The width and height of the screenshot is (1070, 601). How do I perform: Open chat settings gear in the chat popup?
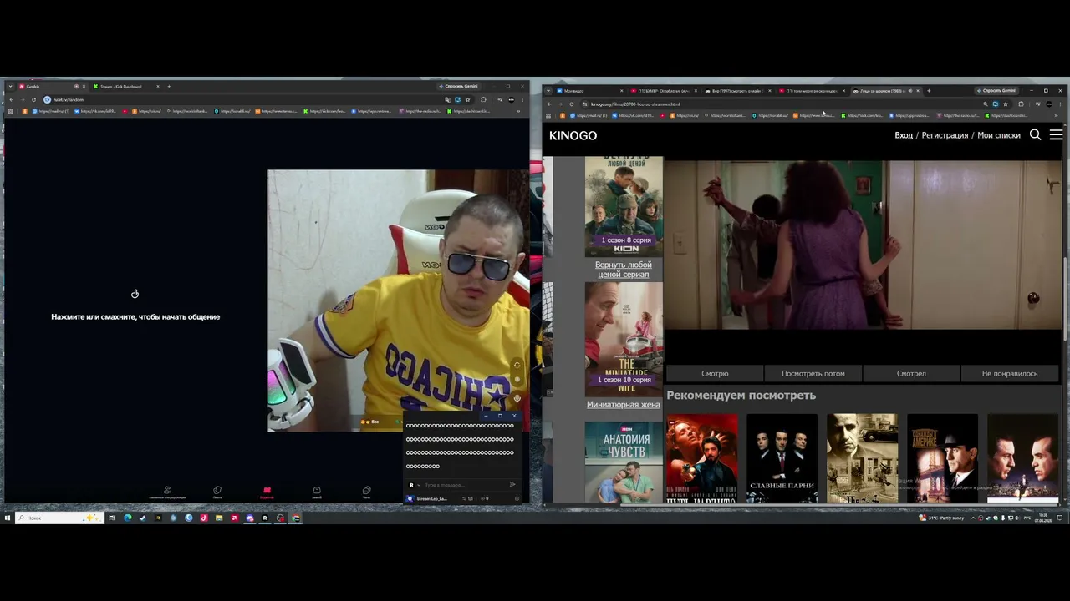517,498
